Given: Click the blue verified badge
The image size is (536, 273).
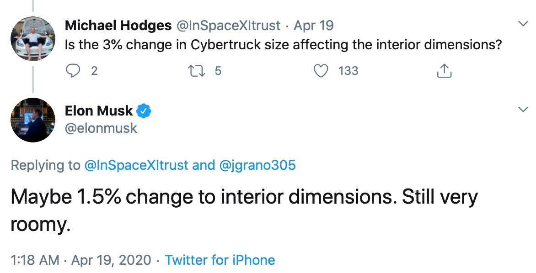Looking at the screenshot, I should coord(144,111).
